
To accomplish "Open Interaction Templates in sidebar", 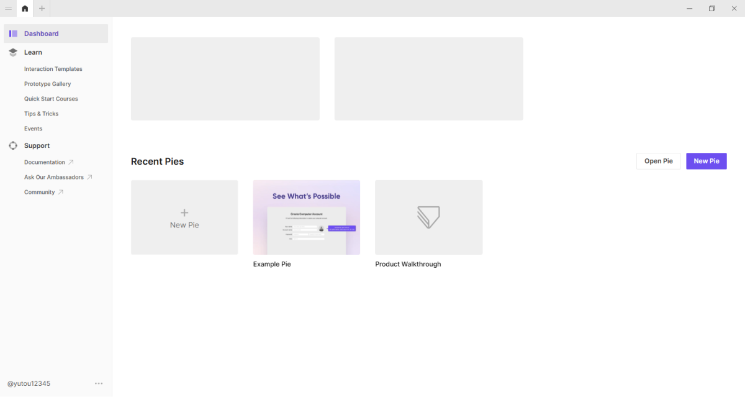I will (x=53, y=69).
